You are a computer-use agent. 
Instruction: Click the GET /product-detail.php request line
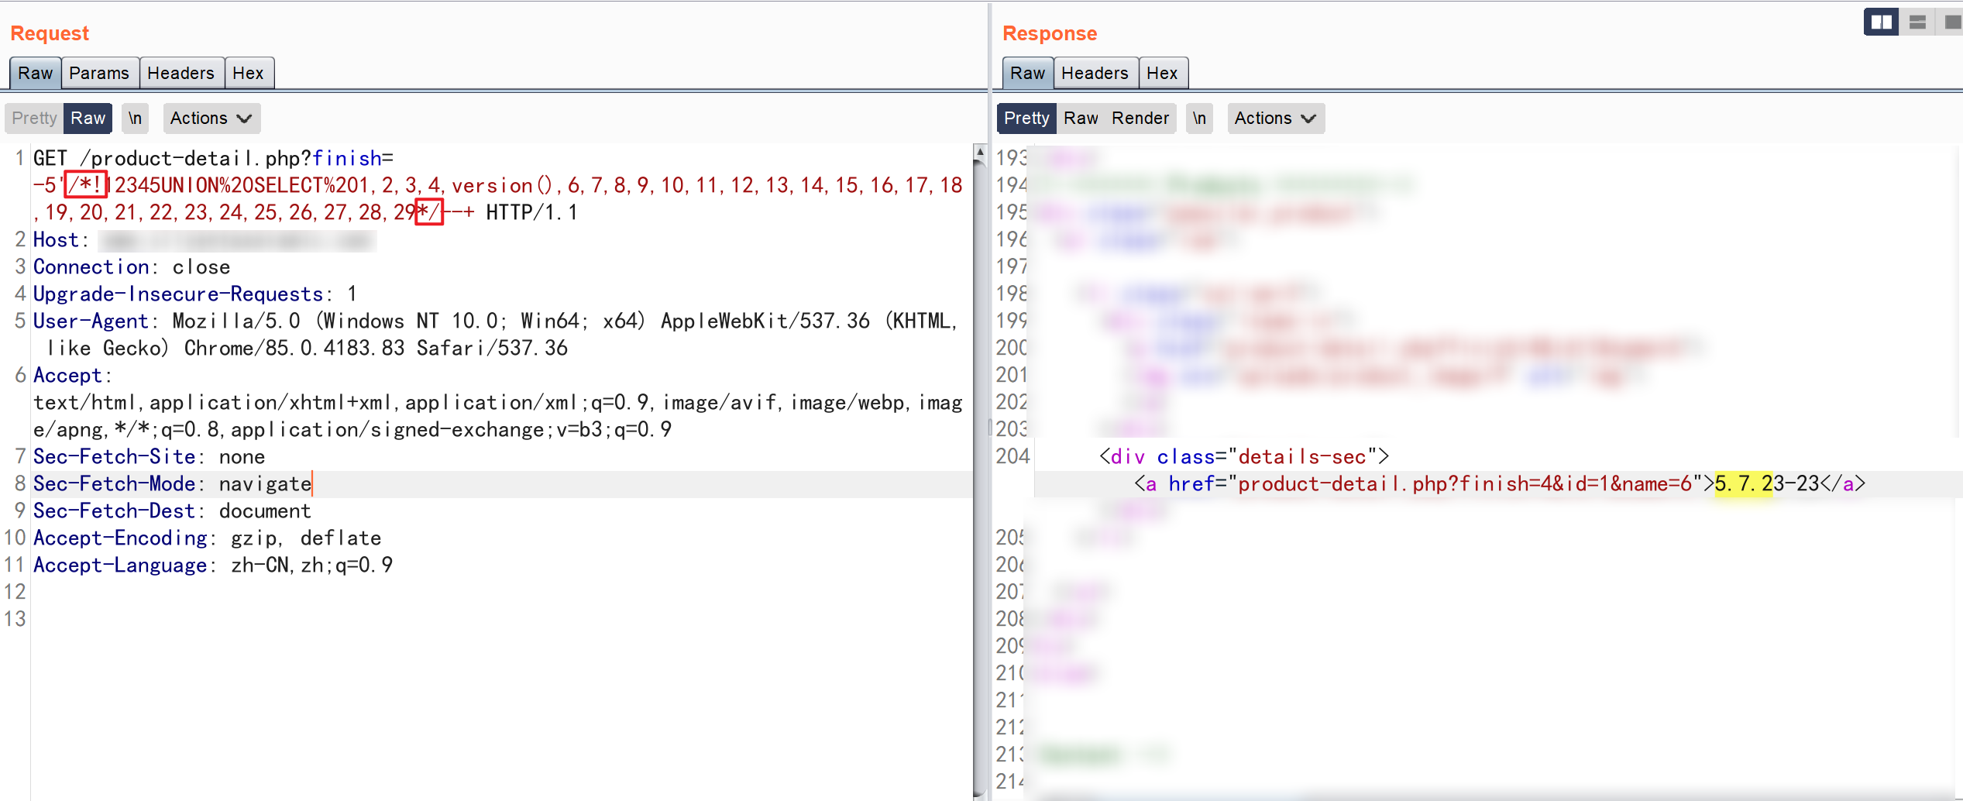(213, 158)
